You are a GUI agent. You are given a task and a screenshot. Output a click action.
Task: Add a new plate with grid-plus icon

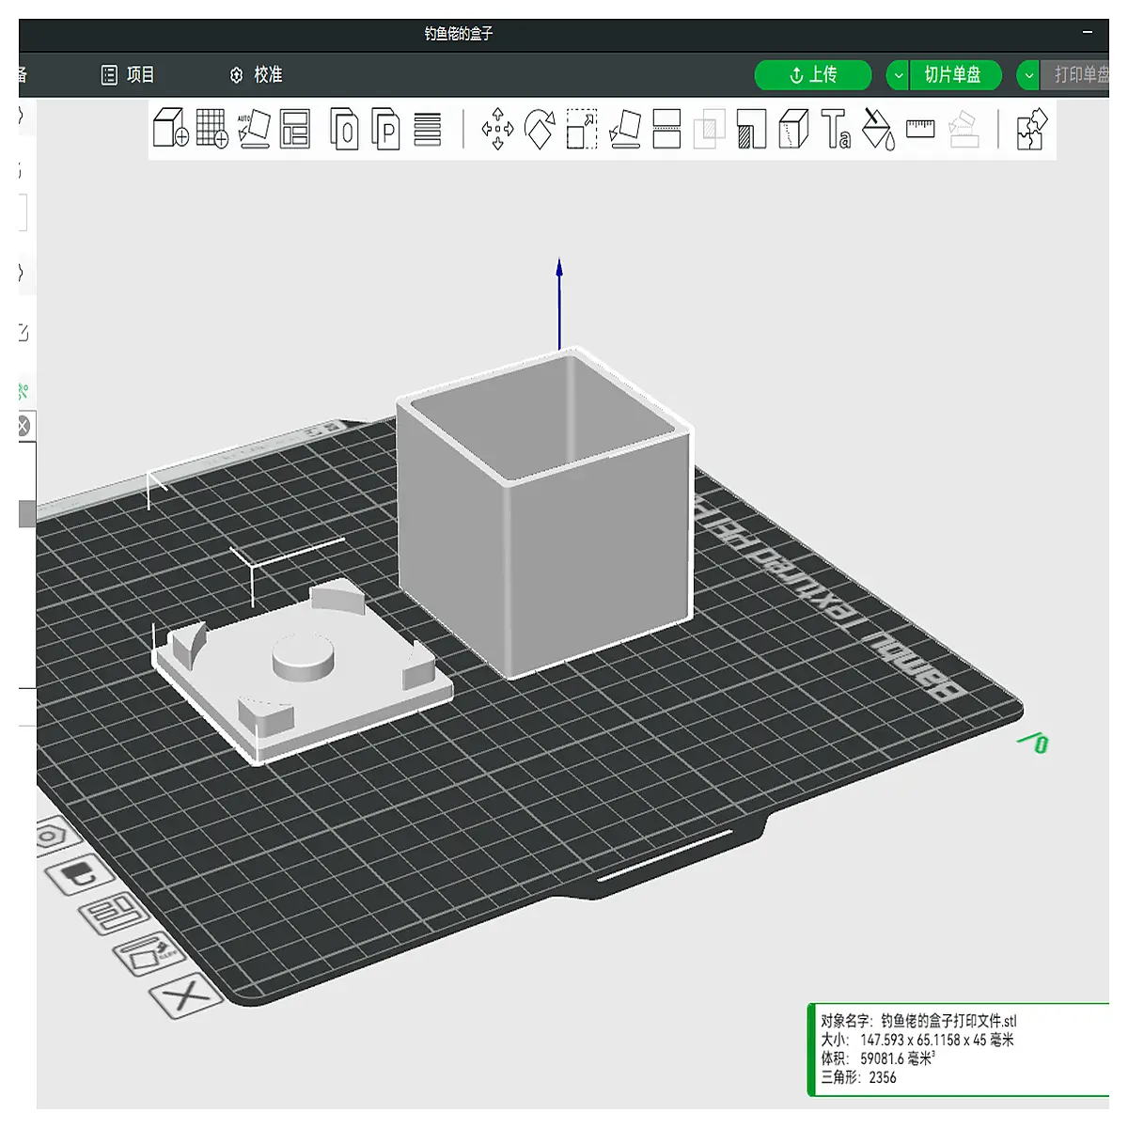[212, 129]
